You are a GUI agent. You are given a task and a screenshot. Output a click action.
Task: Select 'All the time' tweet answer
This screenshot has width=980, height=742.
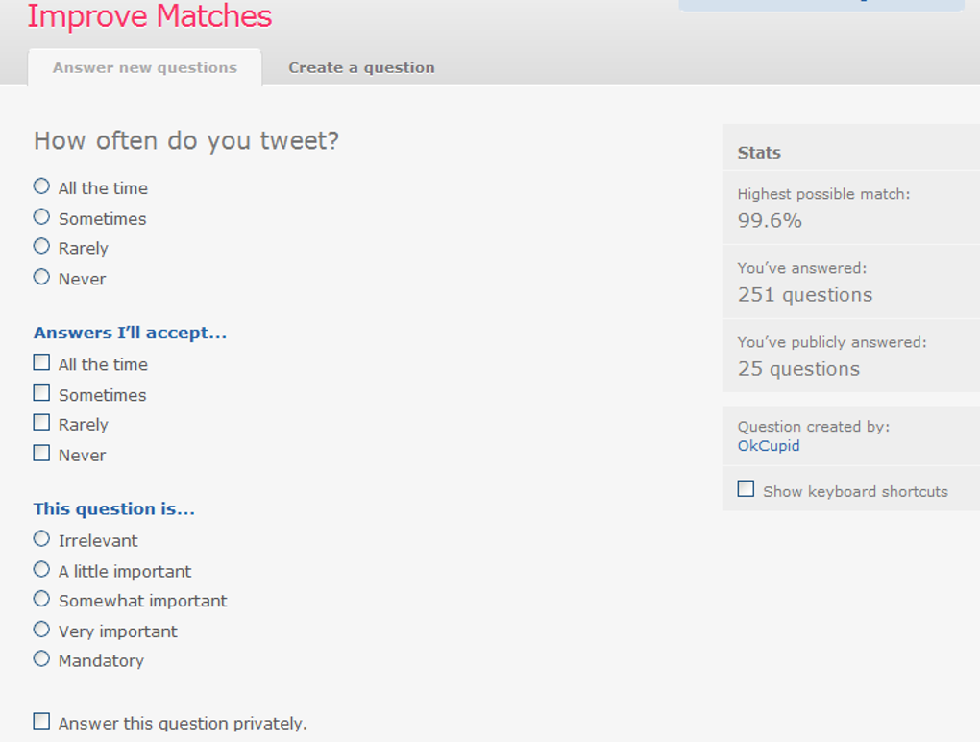[x=41, y=186]
